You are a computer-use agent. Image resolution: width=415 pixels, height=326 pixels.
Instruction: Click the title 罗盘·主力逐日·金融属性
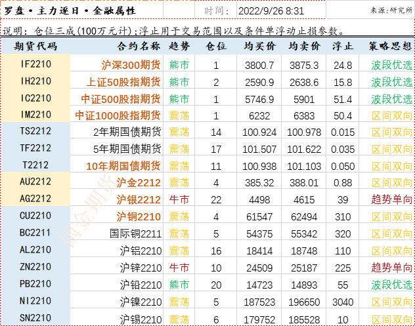click(70, 11)
